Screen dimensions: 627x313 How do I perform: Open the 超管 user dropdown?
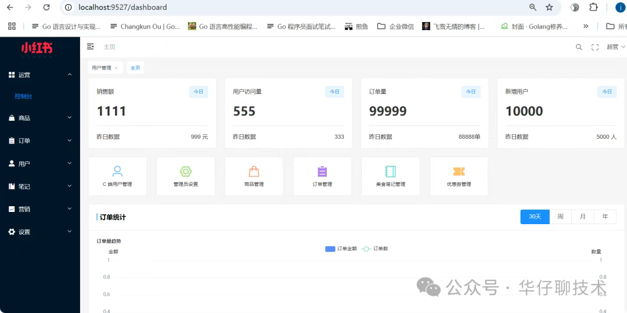[x=616, y=47]
